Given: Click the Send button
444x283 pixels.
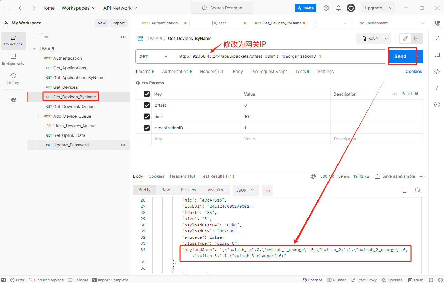Looking at the screenshot, I should [x=400, y=56].
